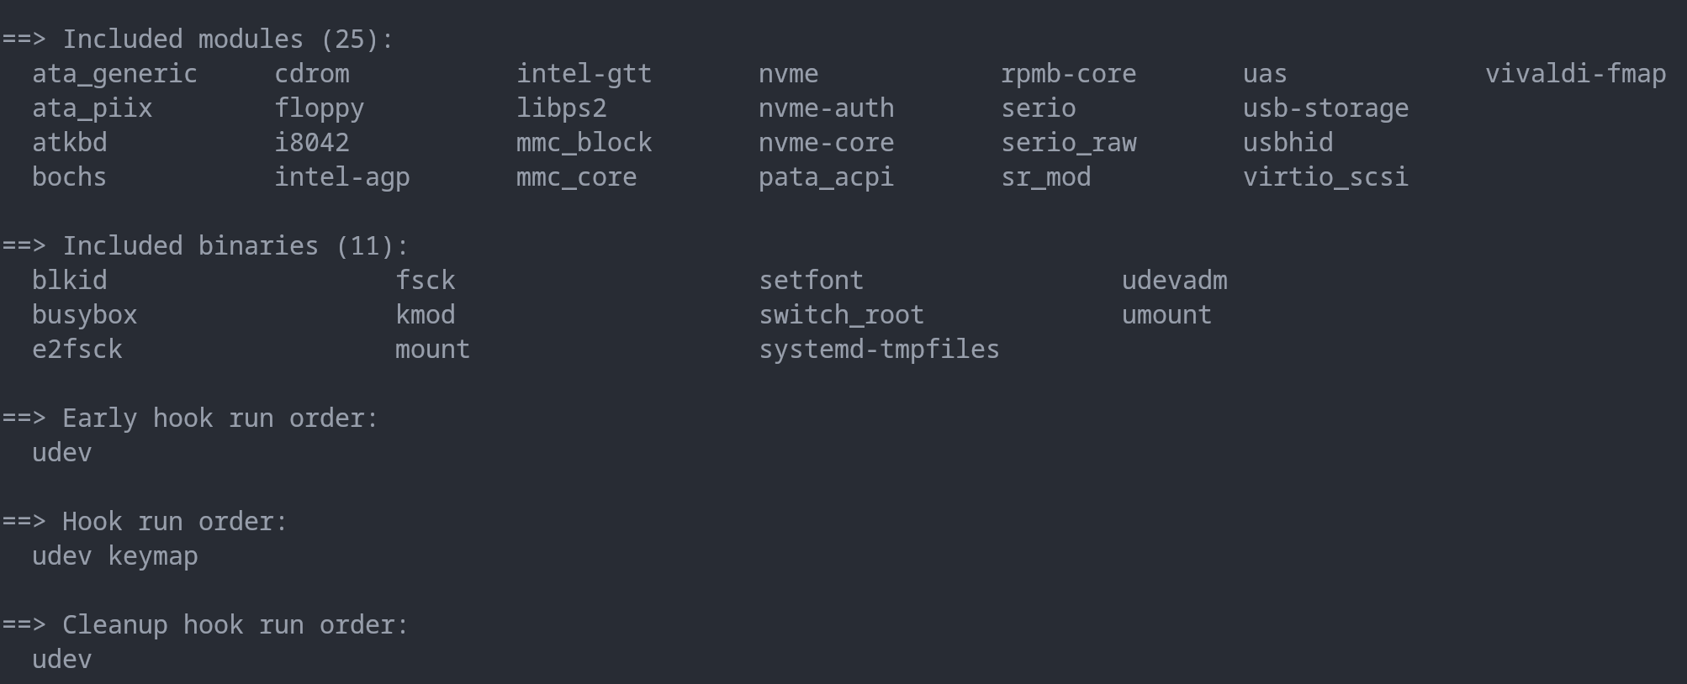Click the e2fsck binary name
The width and height of the screenshot is (1687, 684).
(77, 350)
